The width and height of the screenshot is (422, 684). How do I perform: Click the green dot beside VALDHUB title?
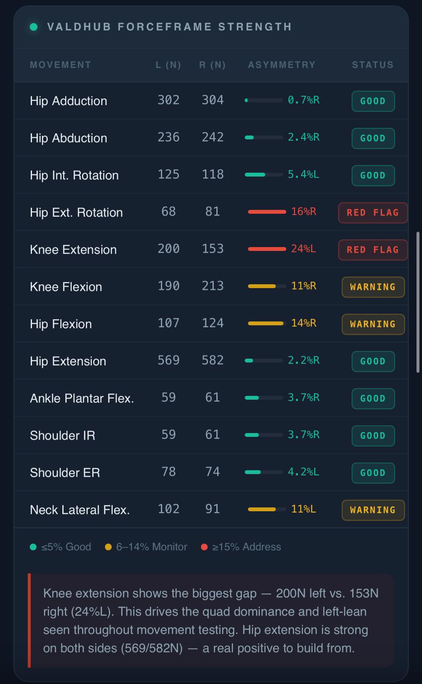coord(34,27)
